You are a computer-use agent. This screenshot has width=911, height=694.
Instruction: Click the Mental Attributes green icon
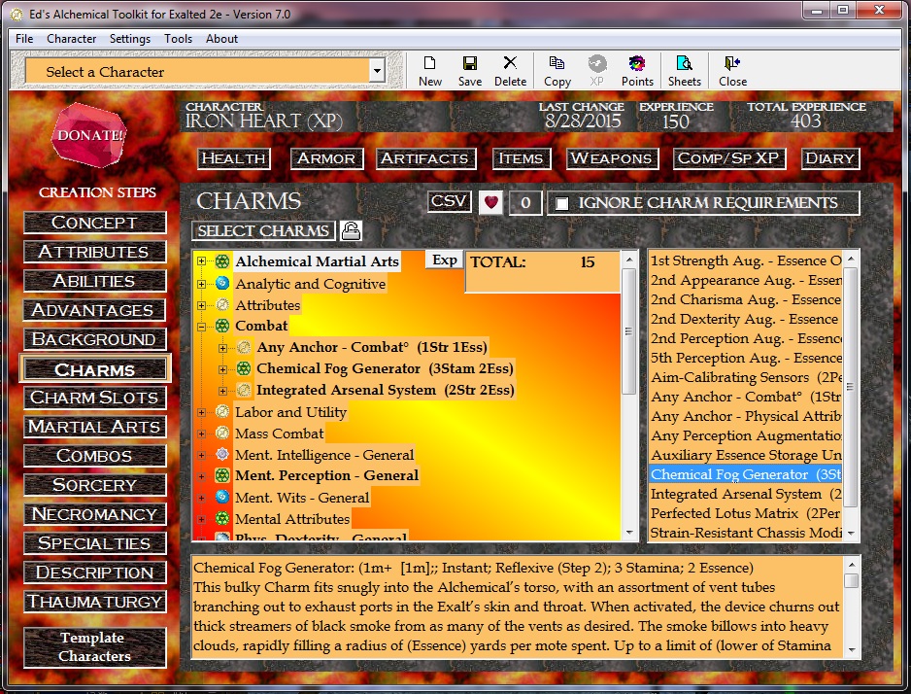point(222,518)
